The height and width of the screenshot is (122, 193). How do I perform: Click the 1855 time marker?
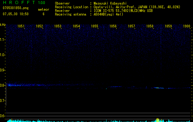pos(95,26)
